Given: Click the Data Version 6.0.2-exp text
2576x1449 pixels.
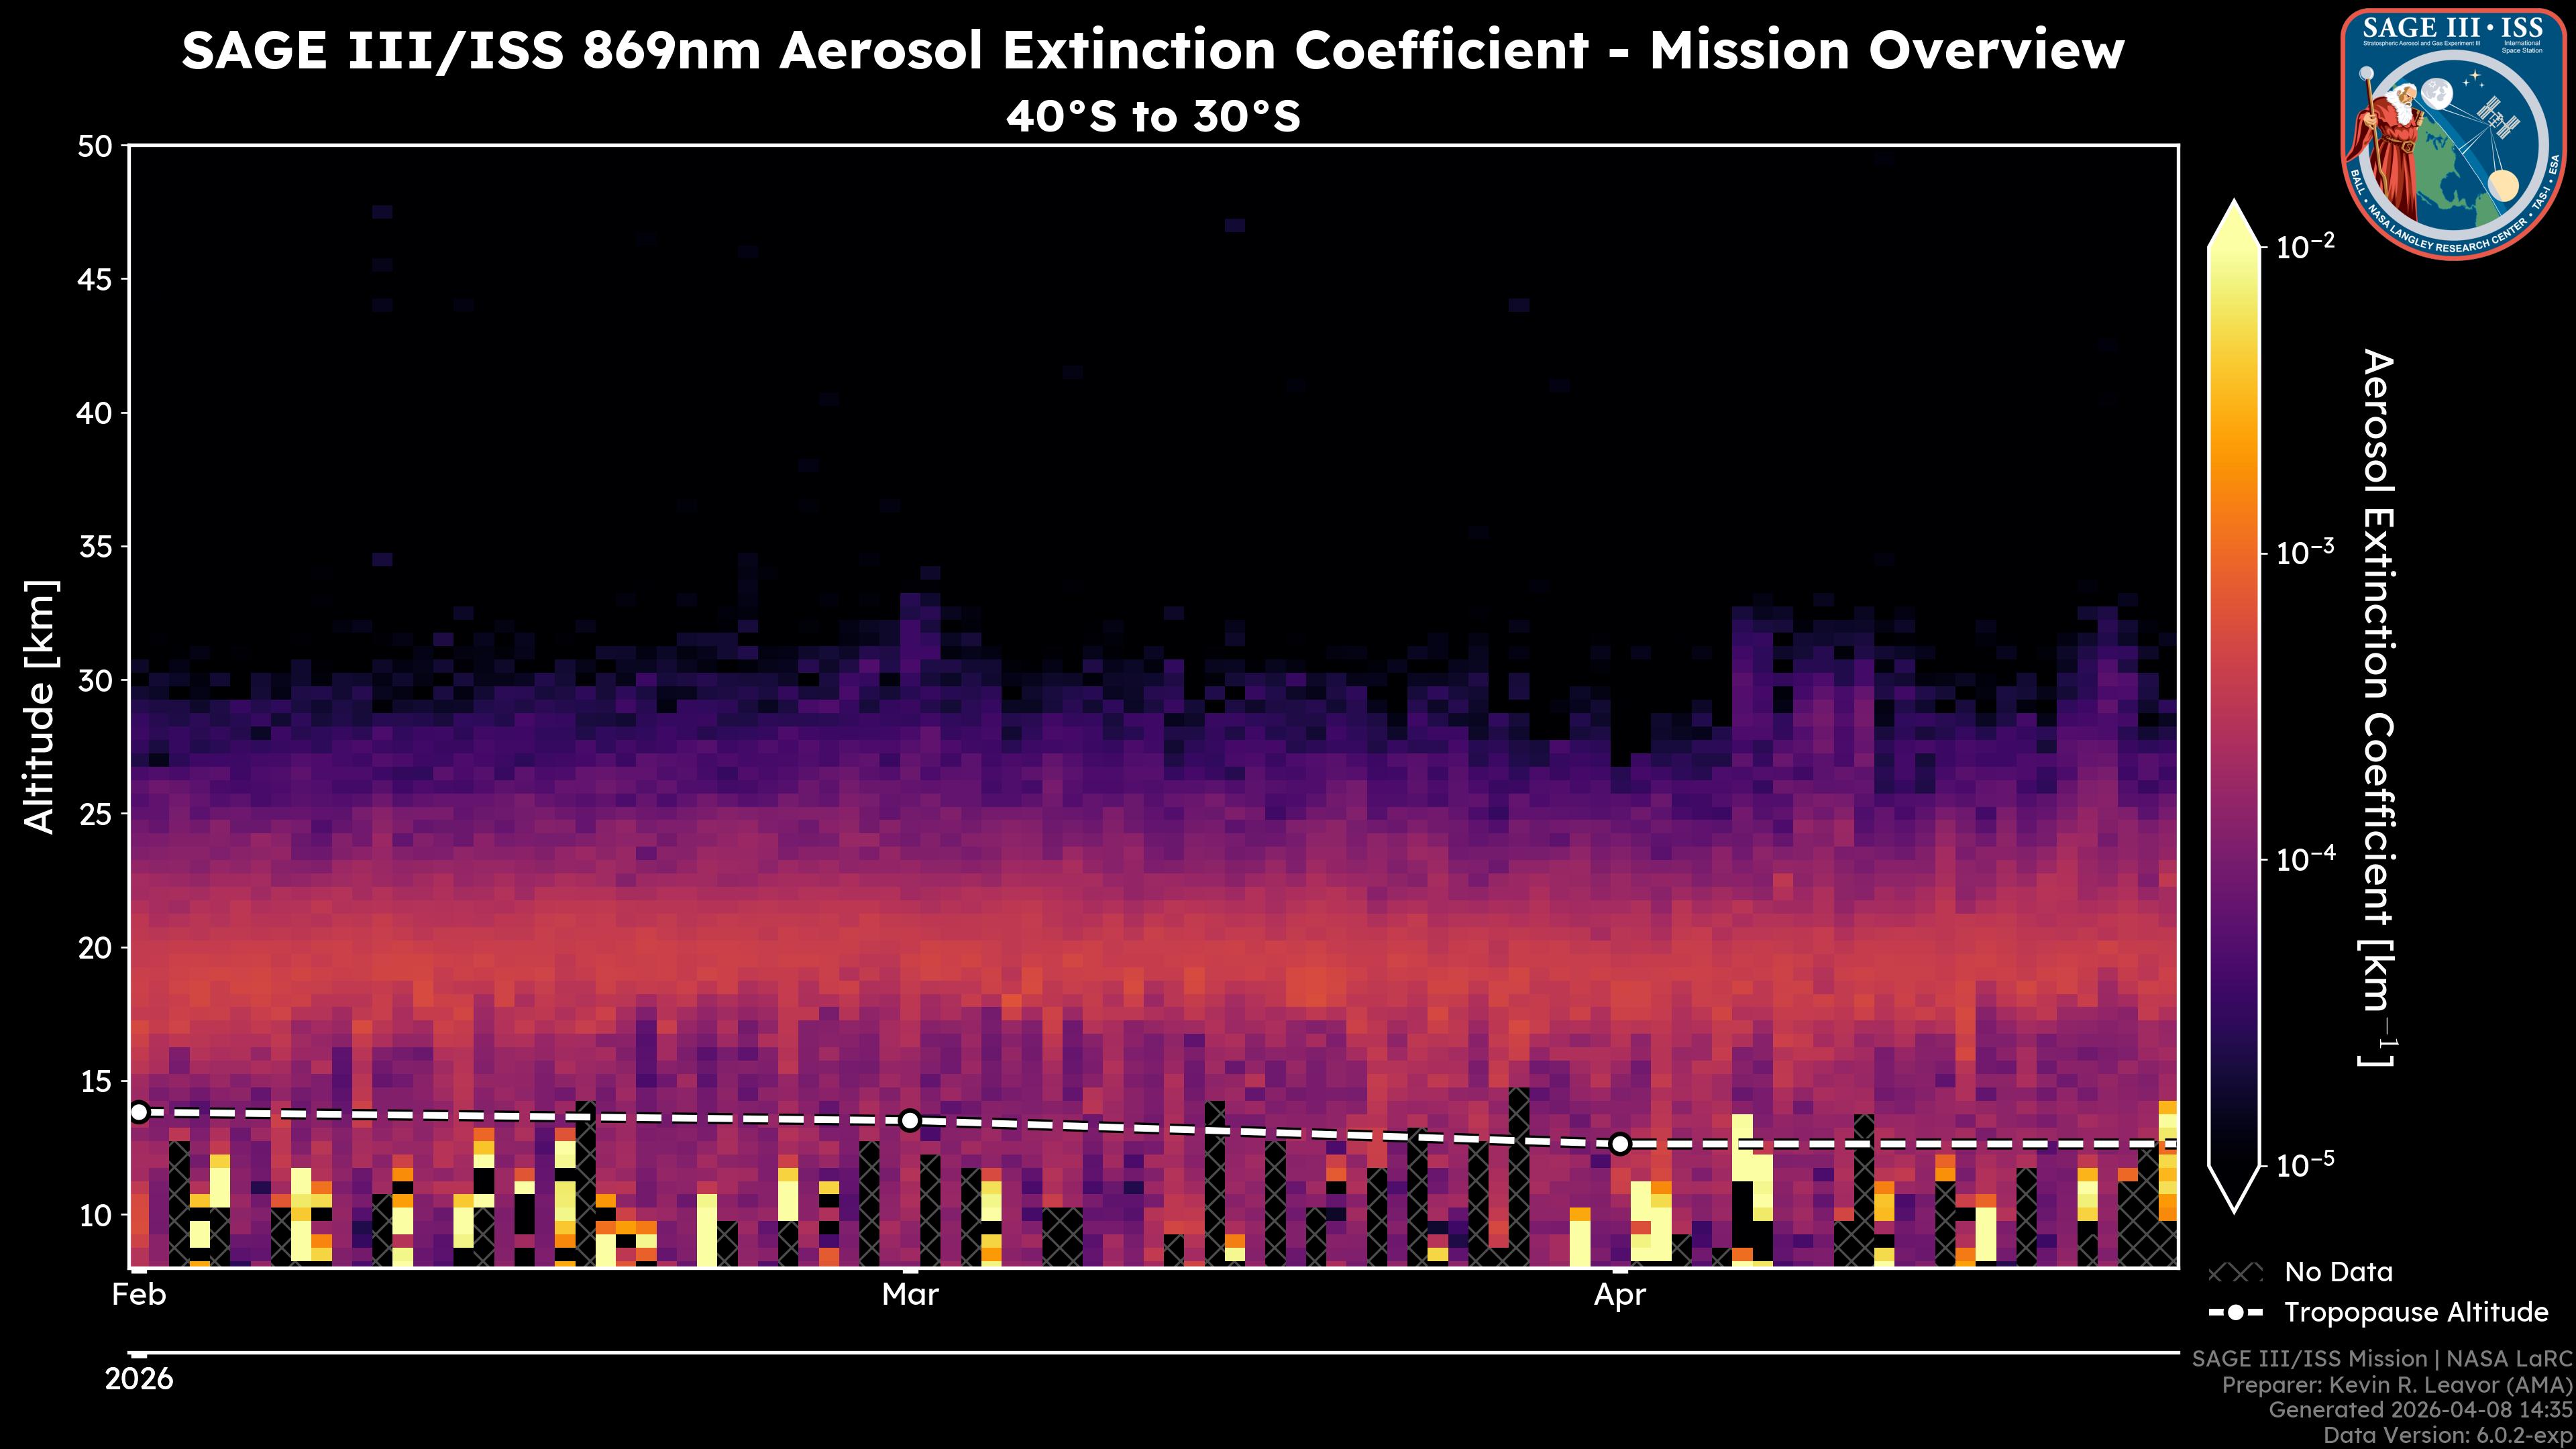Looking at the screenshot, I should click(2447, 1436).
